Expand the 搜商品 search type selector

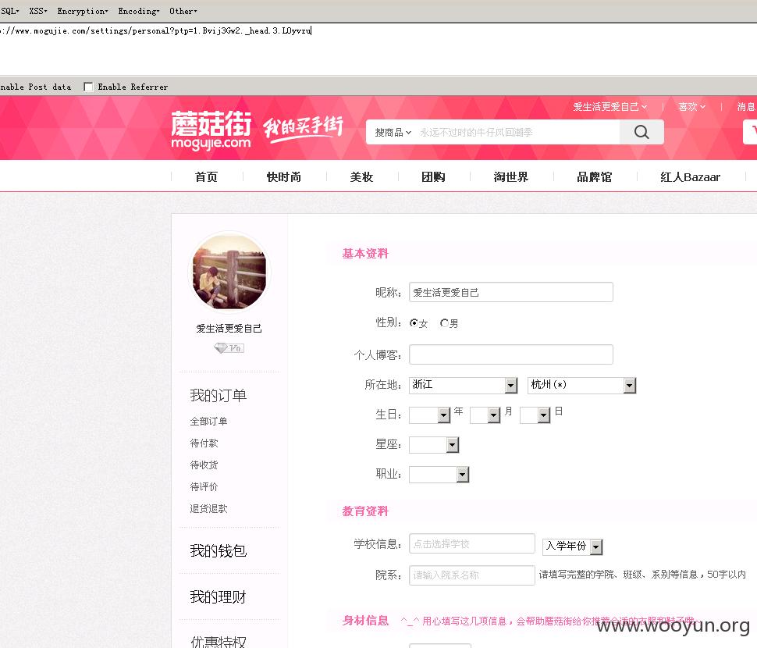click(393, 132)
